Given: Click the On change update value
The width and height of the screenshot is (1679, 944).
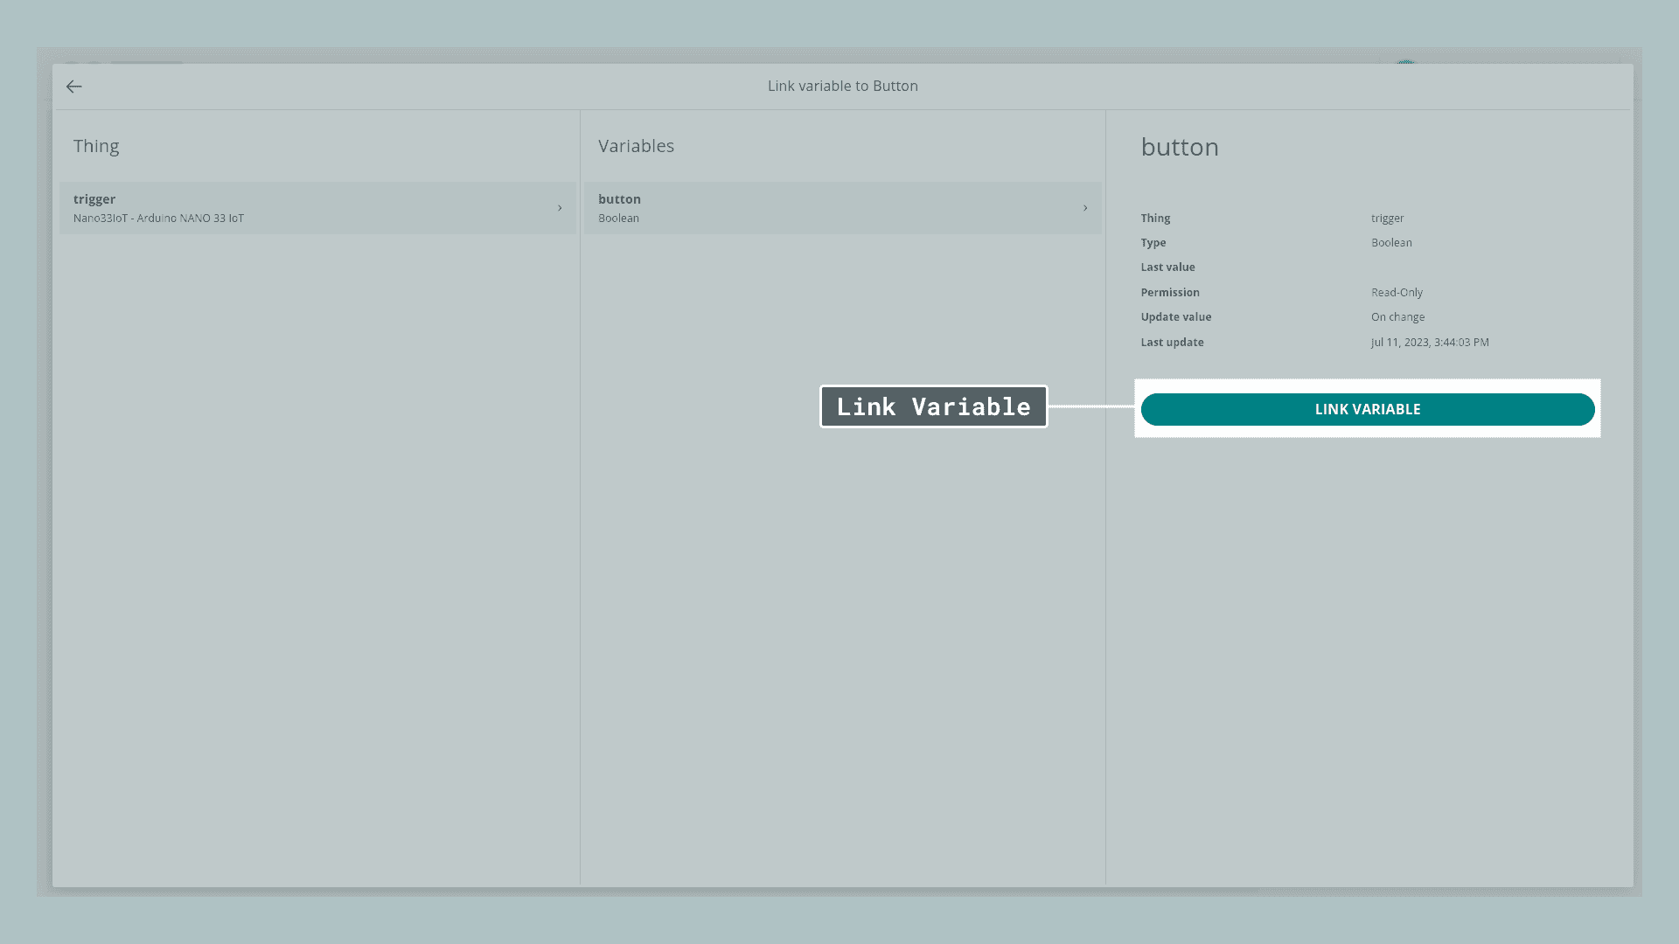Looking at the screenshot, I should click(x=1397, y=317).
